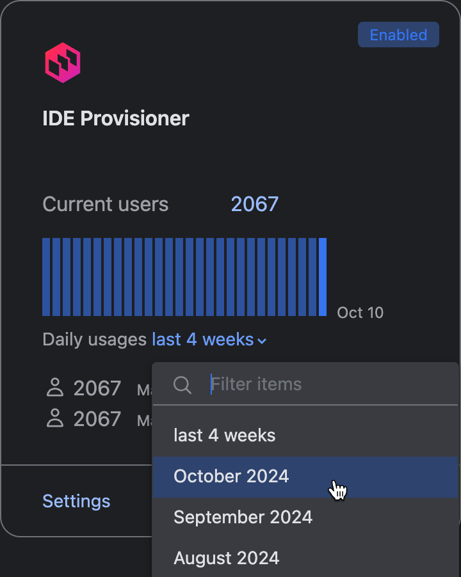
Task: Click the user icon next to the lower 2067
Action: click(55, 418)
